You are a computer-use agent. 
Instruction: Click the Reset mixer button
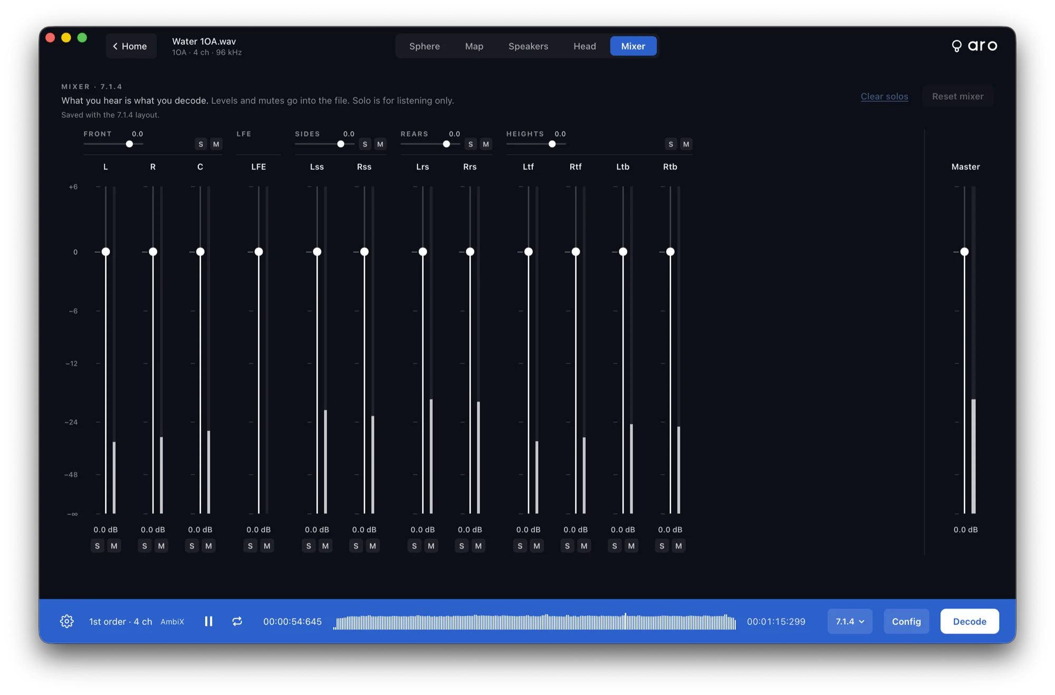958,96
